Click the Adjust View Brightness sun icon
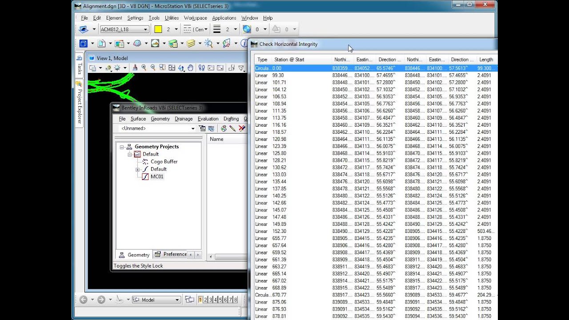Screen dimensions: 569x320 (x=117, y=68)
